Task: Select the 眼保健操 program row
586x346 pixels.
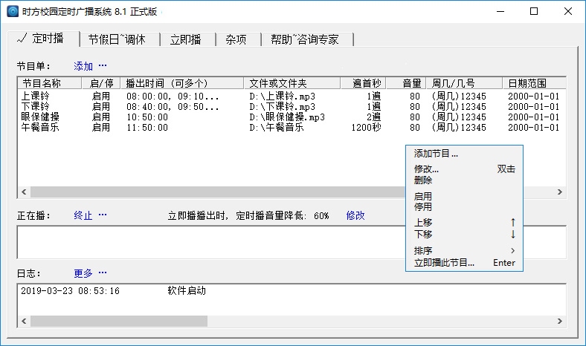Action: click(x=41, y=117)
